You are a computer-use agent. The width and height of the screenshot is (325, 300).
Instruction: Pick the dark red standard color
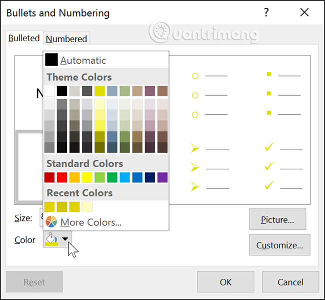point(49,177)
